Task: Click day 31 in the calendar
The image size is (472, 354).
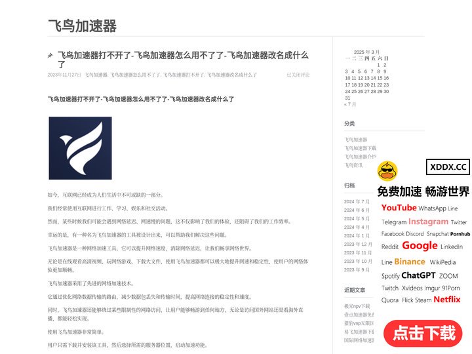Action: [347, 98]
